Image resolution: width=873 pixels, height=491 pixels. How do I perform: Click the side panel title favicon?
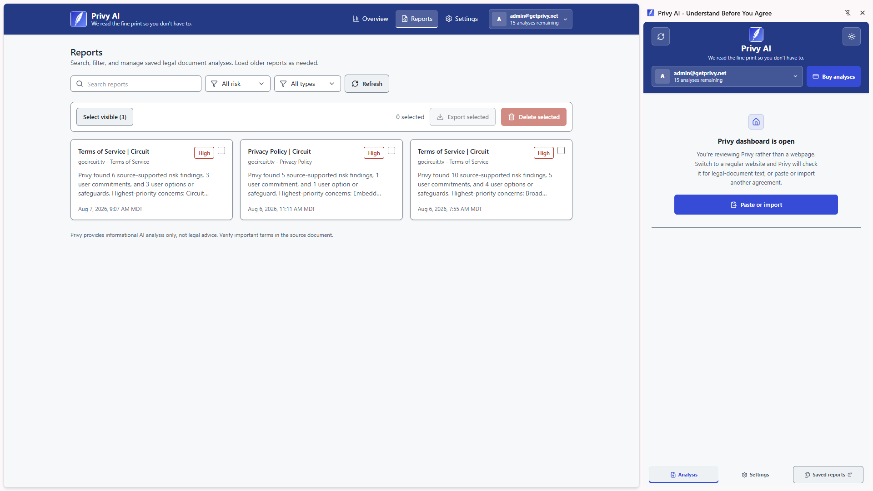tap(651, 13)
